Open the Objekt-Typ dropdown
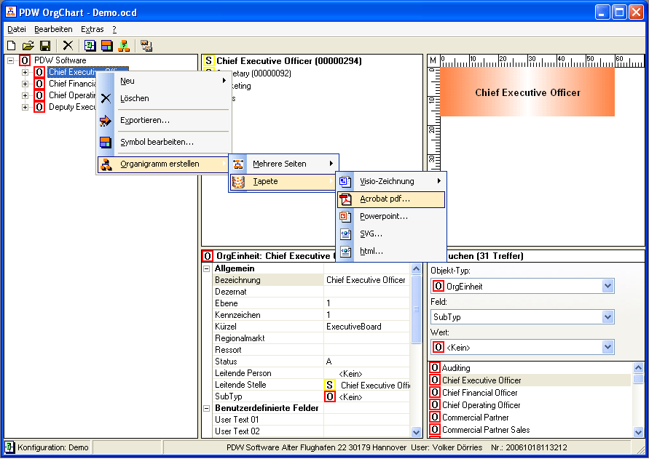Image resolution: width=649 pixels, height=459 pixels. point(608,287)
